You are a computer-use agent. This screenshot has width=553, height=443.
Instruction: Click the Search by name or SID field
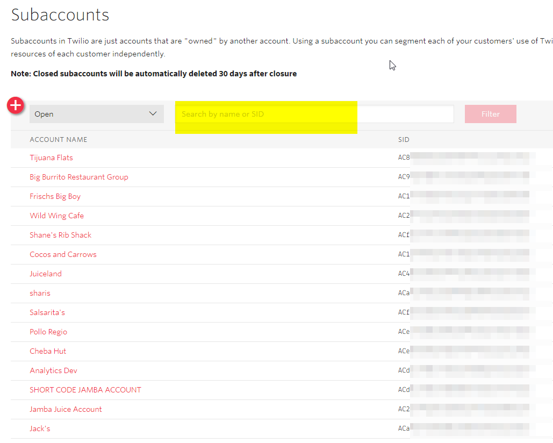(266, 114)
